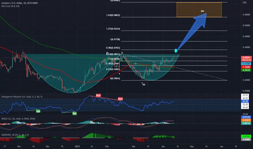The height and width of the screenshot is (149, 253).
Task: Select the cyan down-arrow marker on chart
Action: tap(176, 51)
